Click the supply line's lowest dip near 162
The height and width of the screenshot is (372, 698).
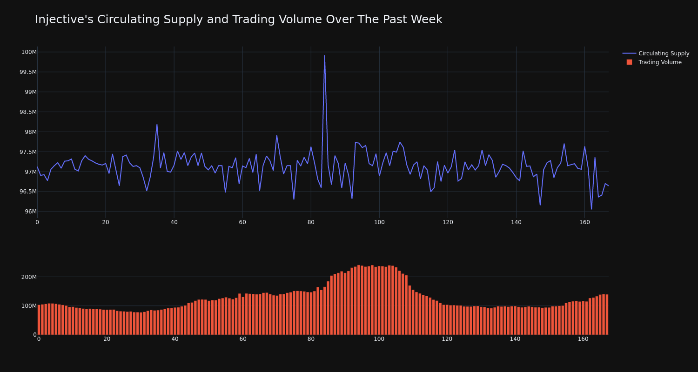point(591,209)
